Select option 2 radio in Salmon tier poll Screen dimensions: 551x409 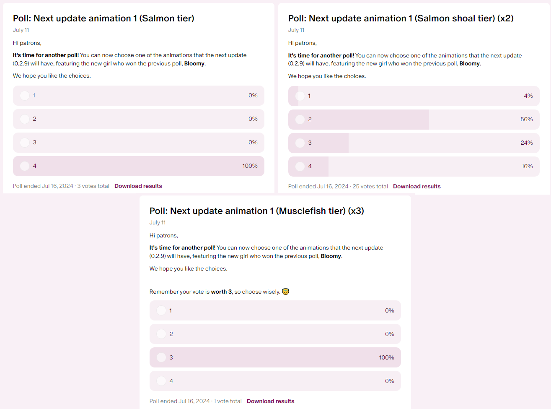(x=25, y=119)
